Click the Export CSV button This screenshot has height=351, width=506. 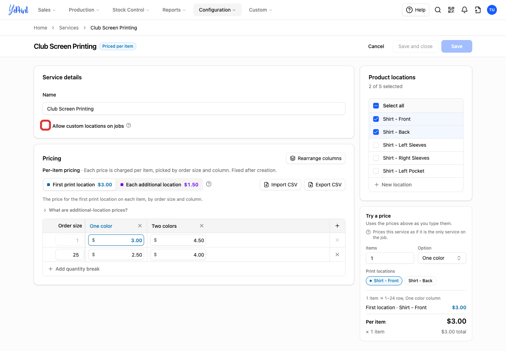(x=325, y=185)
